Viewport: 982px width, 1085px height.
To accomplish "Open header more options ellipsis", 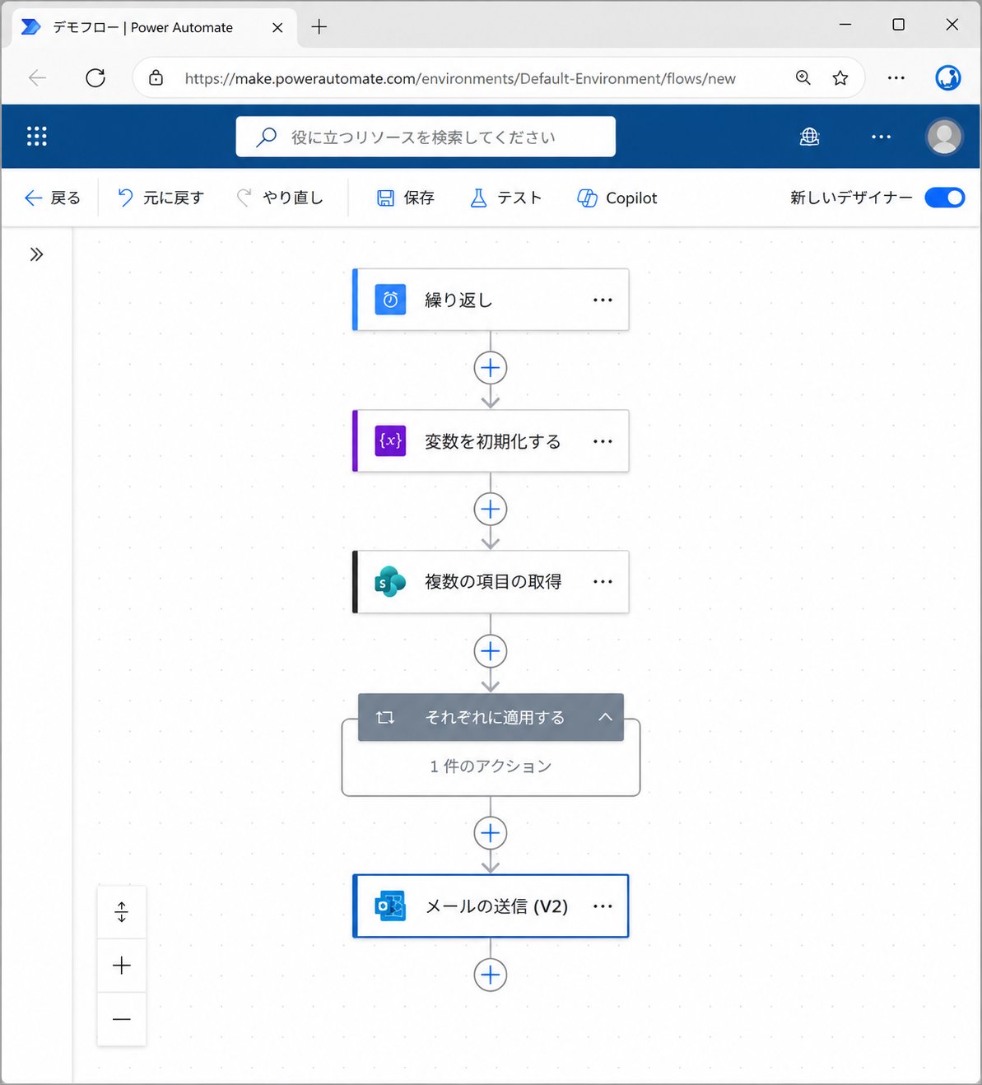I will tap(881, 137).
